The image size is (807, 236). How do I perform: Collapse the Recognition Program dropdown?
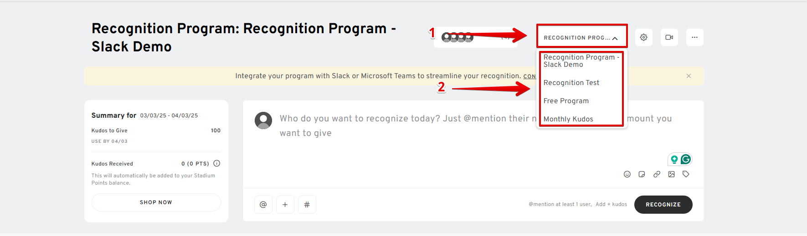coord(581,38)
